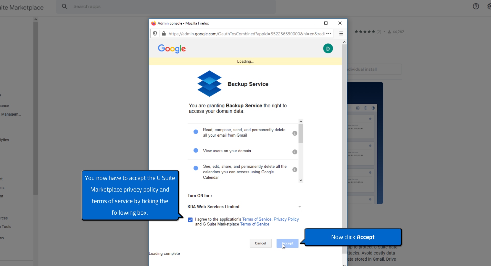Click the View users permission bullet dot
This screenshot has width=491, height=266.
coord(196,150)
